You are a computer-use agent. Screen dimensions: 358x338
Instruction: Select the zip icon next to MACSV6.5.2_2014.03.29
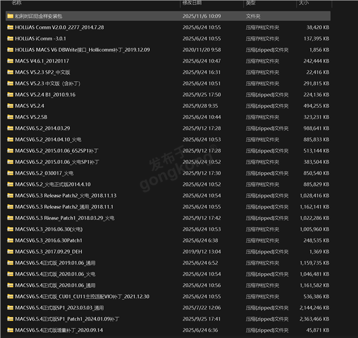tap(10, 128)
